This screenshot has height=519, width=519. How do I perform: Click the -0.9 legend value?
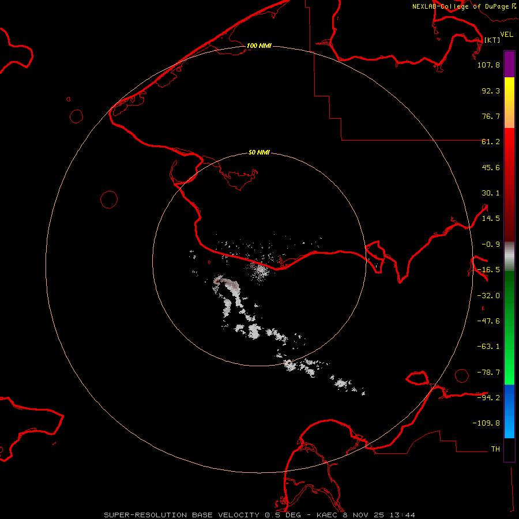pos(491,245)
